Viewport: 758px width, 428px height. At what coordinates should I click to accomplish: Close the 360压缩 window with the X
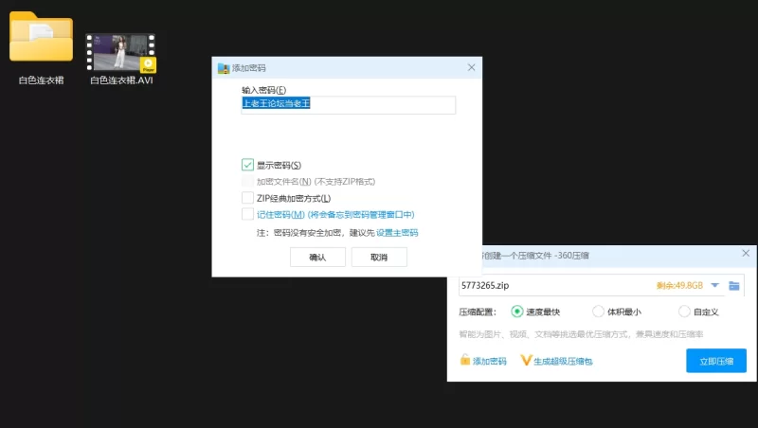tap(746, 255)
